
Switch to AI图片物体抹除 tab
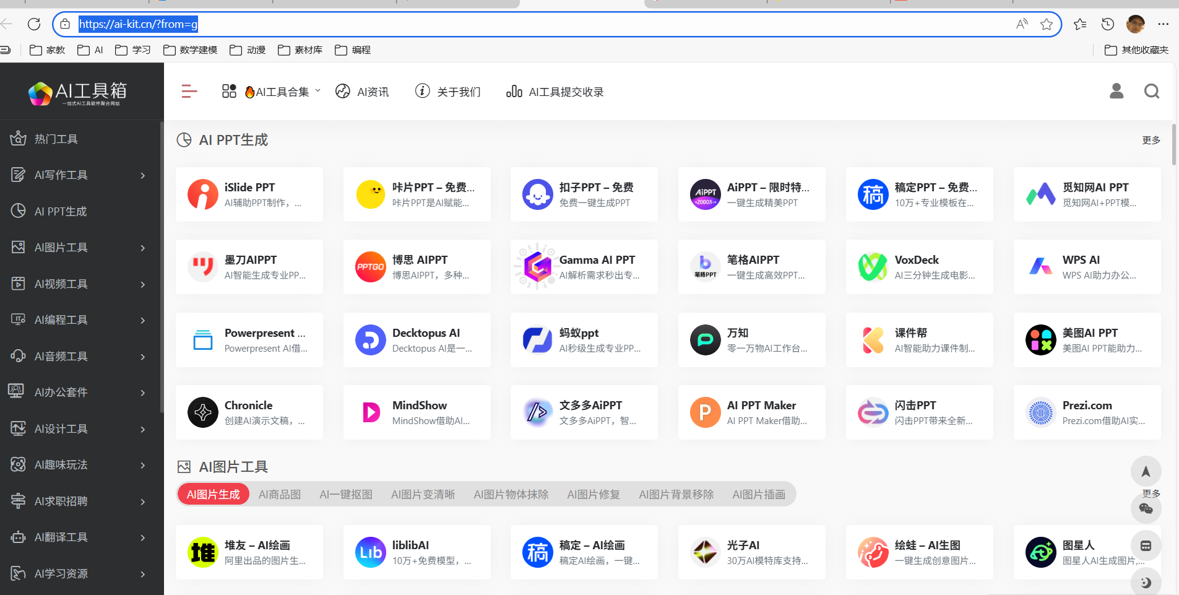(x=511, y=494)
